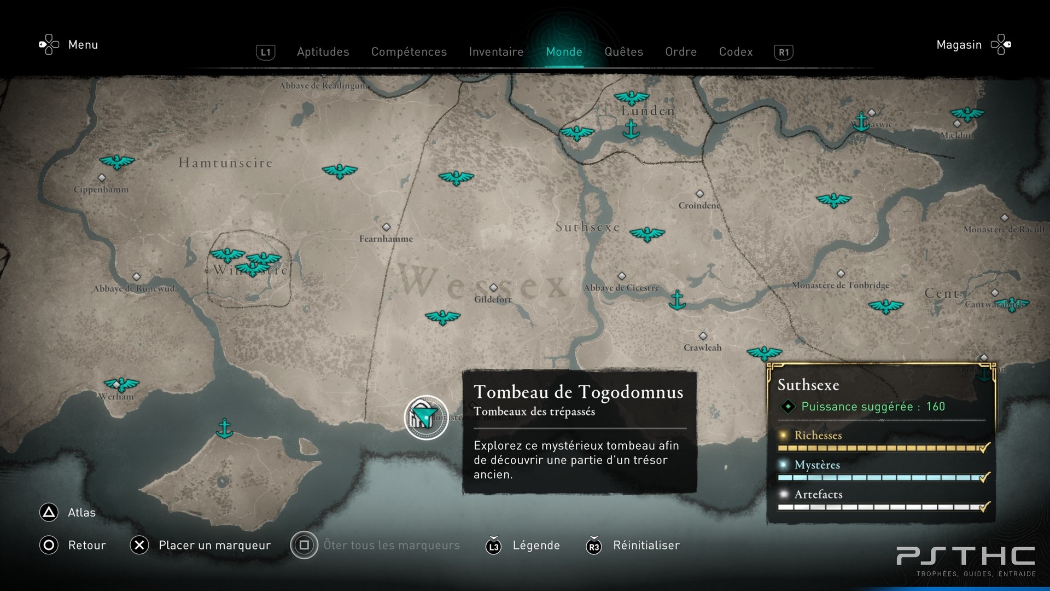
Task: Select the anchor icon east of Lunden
Action: pyautogui.click(x=861, y=121)
